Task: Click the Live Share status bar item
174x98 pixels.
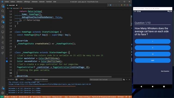Action: pos(37,97)
